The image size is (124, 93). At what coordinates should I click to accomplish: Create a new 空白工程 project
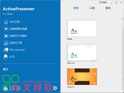pyautogui.click(x=15, y=22)
